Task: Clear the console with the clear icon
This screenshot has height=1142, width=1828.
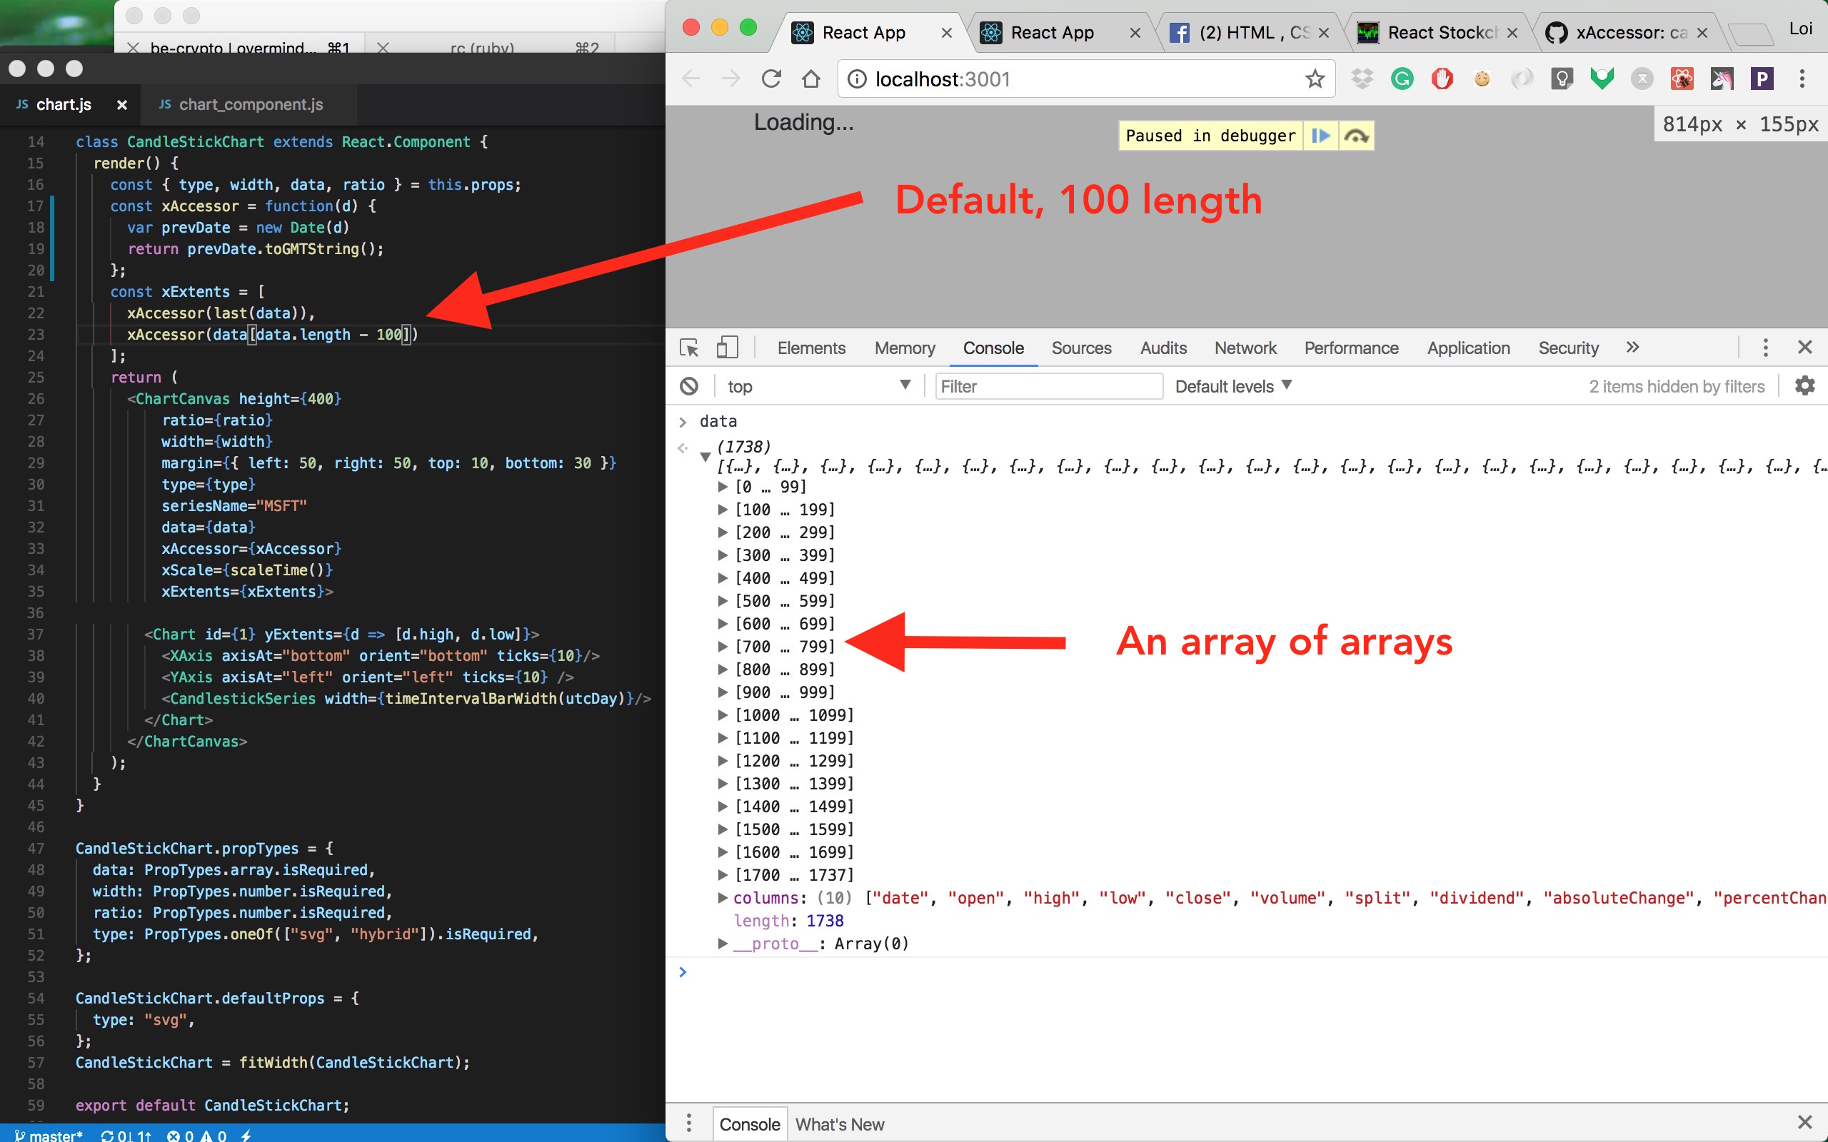Action: (x=689, y=387)
